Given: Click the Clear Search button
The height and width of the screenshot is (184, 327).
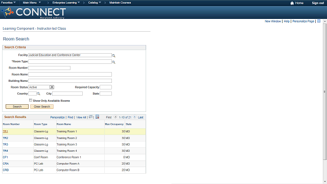Looking at the screenshot, I should (42, 107).
